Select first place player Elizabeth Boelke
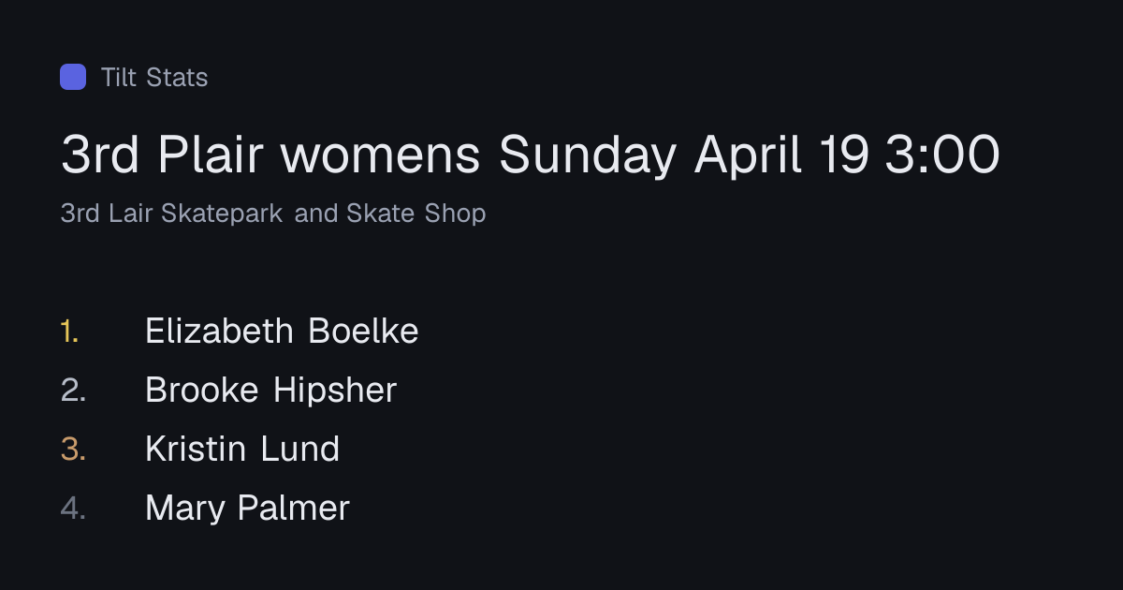This screenshot has width=1123, height=590. [282, 331]
